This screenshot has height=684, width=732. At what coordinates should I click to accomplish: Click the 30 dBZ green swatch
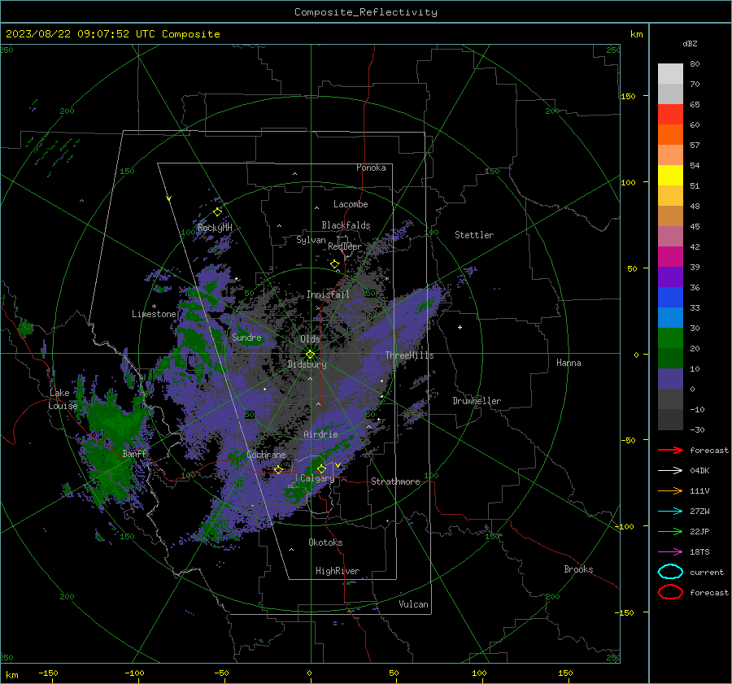tap(670, 338)
